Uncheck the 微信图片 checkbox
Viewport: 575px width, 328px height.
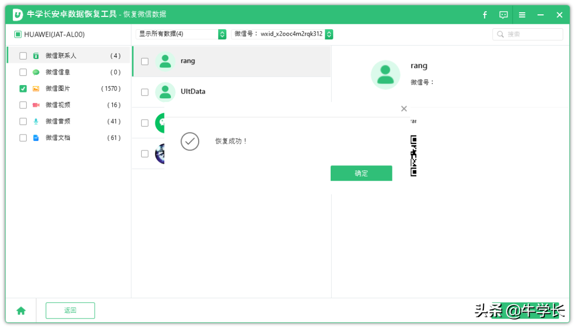click(x=23, y=89)
